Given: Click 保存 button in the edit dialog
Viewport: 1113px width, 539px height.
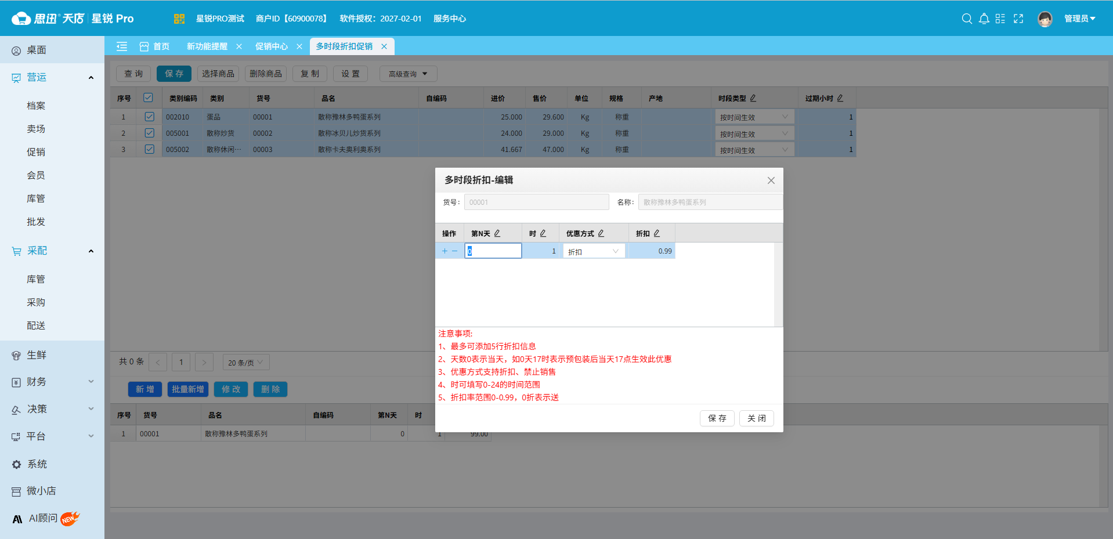Looking at the screenshot, I should (717, 418).
